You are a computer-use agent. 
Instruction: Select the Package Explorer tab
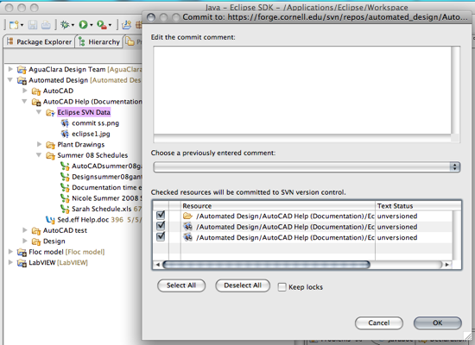coord(40,41)
